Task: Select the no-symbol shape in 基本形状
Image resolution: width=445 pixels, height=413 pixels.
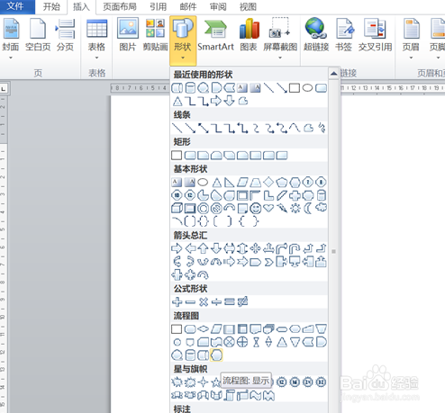Action: [216, 208]
